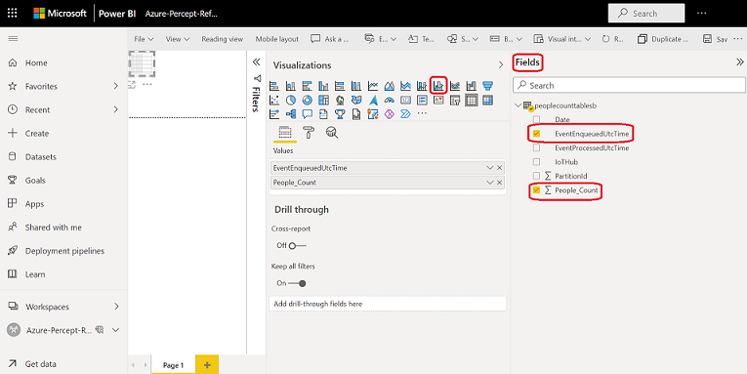This screenshot has height=374, width=747.
Task: Choose the slicer visual
Action: coord(455,100)
